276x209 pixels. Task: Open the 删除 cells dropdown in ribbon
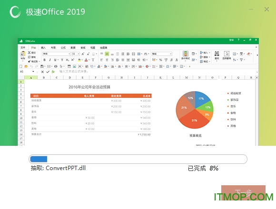click(205, 57)
